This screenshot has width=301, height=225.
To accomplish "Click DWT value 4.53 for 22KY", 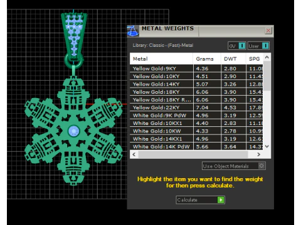I will click(230, 107).
